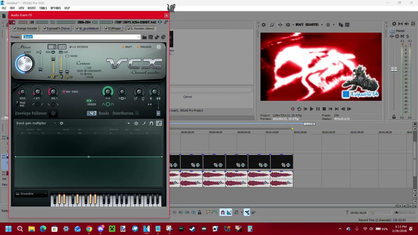The width and height of the screenshot is (418, 235).
Task: Click the record button in Video Preview
Action: pyautogui.click(x=293, y=109)
